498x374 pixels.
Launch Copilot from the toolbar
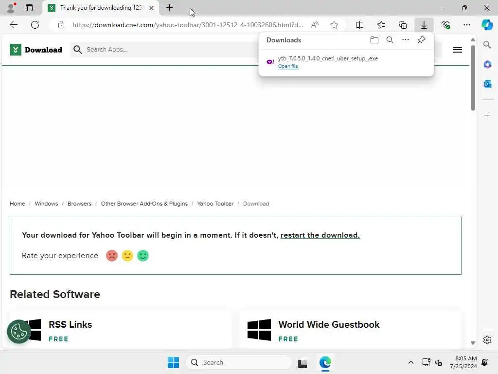[487, 25]
